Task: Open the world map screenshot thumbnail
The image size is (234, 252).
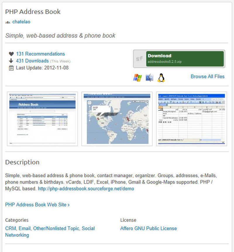Action: point(117,119)
